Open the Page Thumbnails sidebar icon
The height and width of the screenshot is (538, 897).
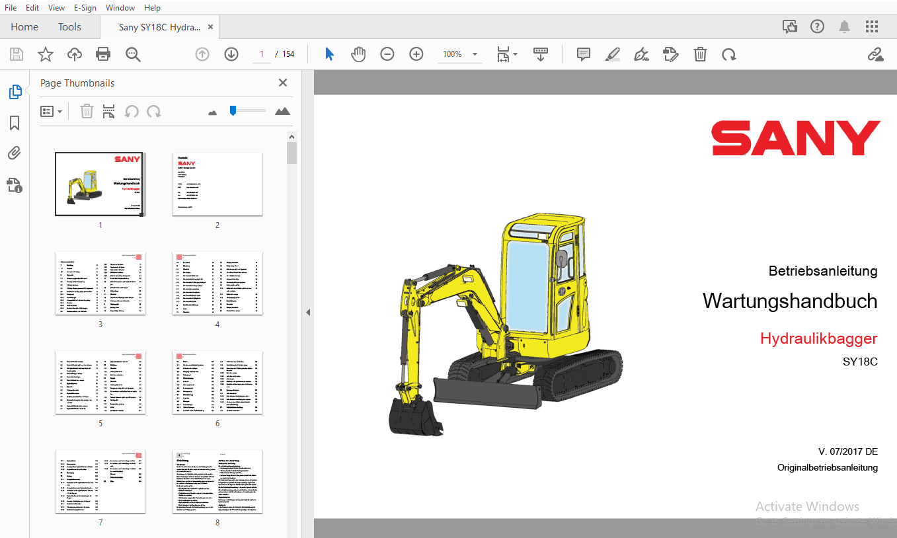point(15,92)
